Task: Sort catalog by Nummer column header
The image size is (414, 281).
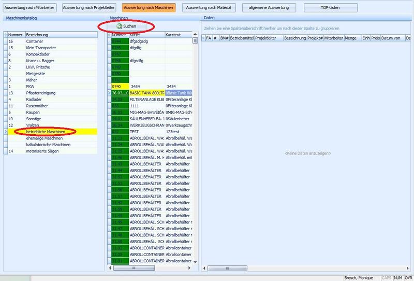Action: pyautogui.click(x=17, y=35)
